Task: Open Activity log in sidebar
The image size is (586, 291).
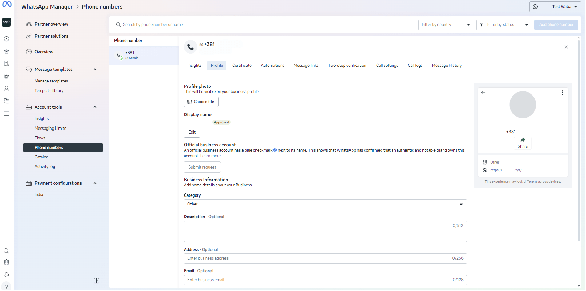Action: (45, 167)
